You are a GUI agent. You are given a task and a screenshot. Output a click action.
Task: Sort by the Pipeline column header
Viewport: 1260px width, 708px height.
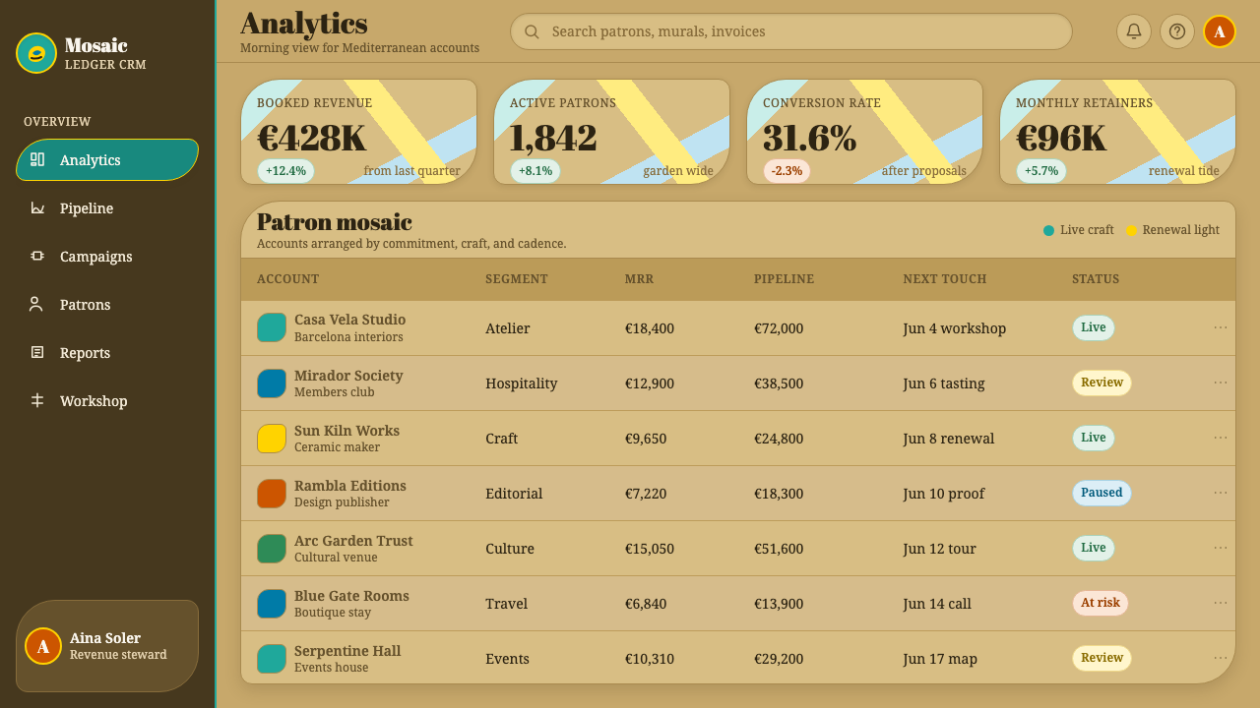785,279
